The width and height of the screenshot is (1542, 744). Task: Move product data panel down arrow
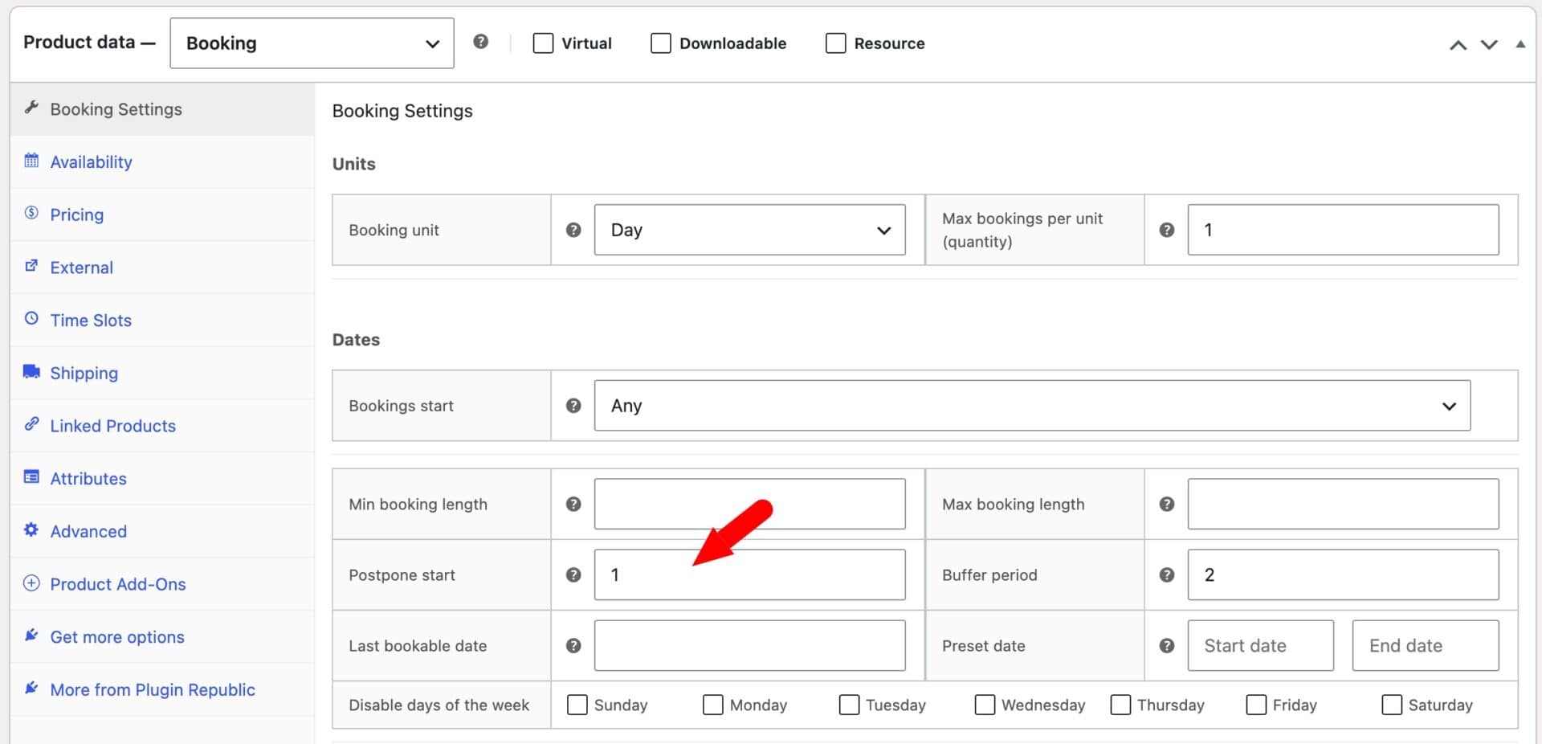click(1489, 45)
